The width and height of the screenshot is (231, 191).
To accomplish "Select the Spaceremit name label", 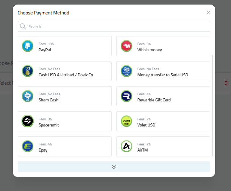I will point(48,125).
